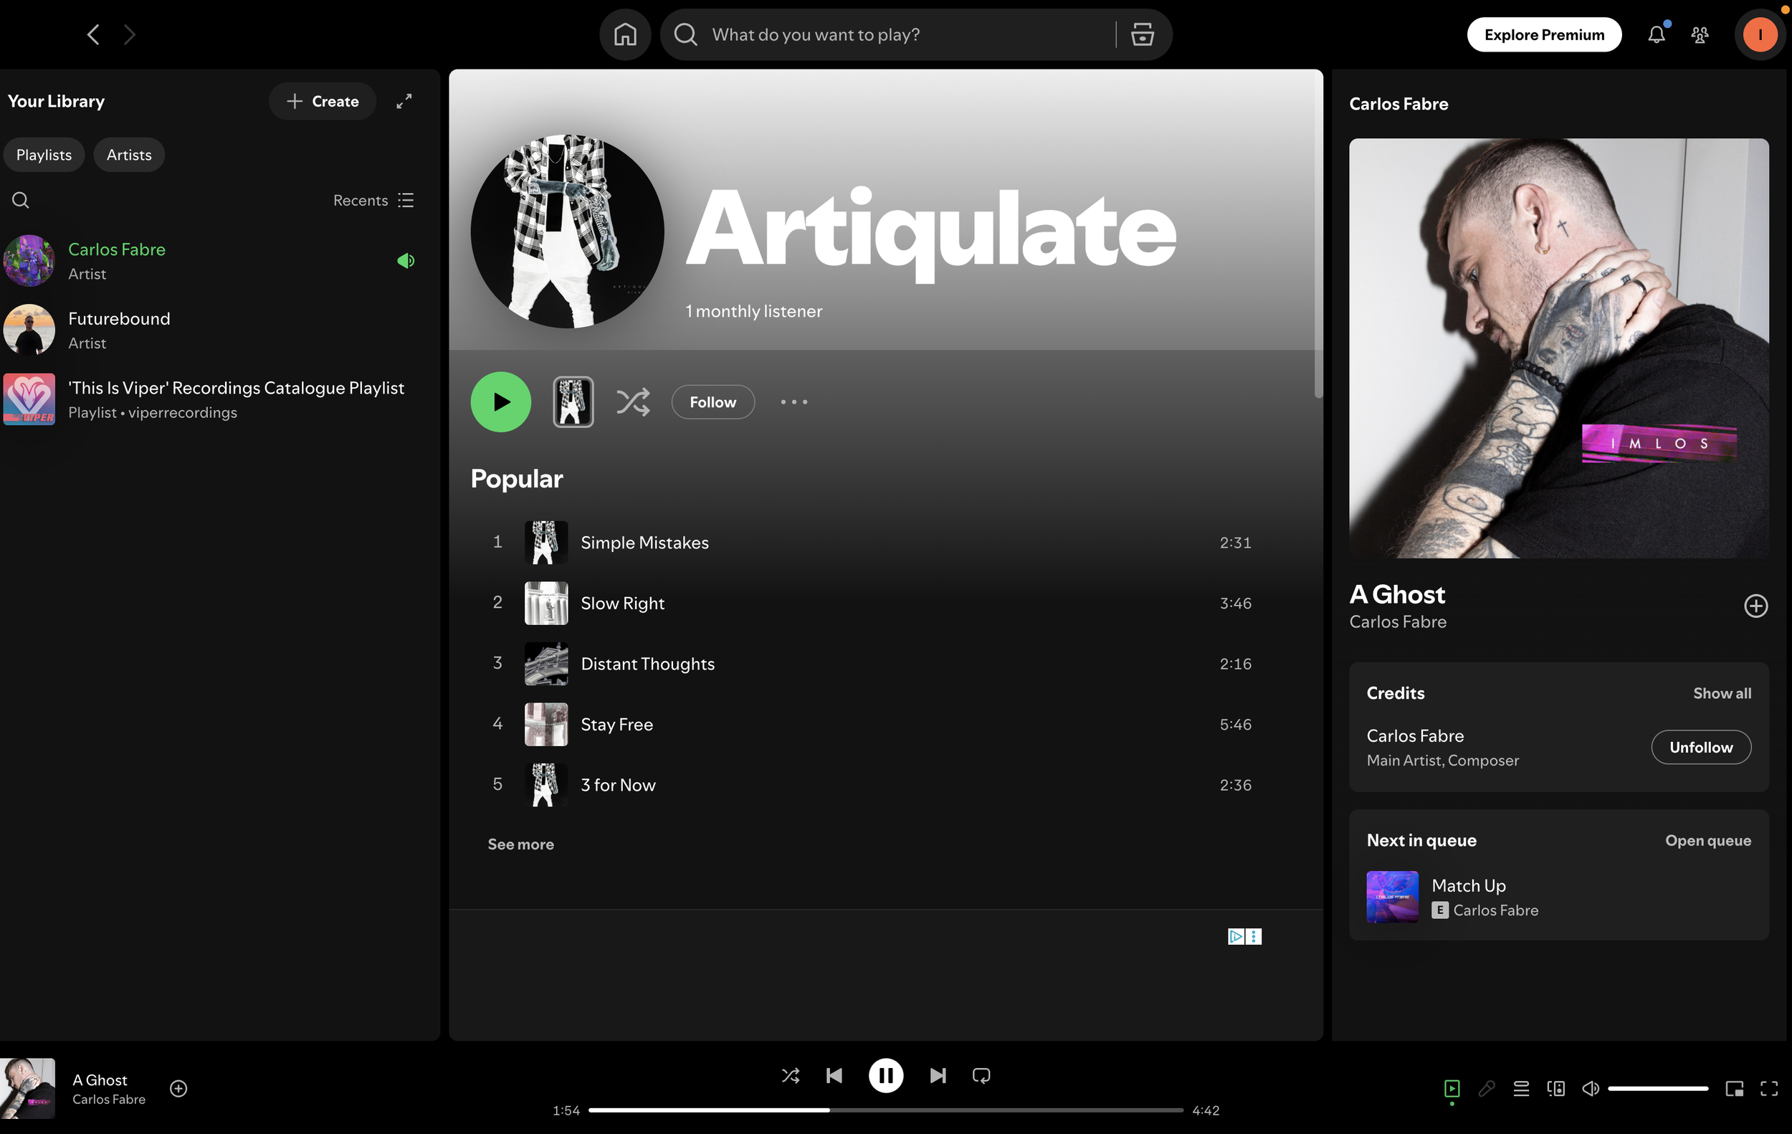Open the Browse icon in search bar
1792x1134 pixels.
pos(1143,34)
